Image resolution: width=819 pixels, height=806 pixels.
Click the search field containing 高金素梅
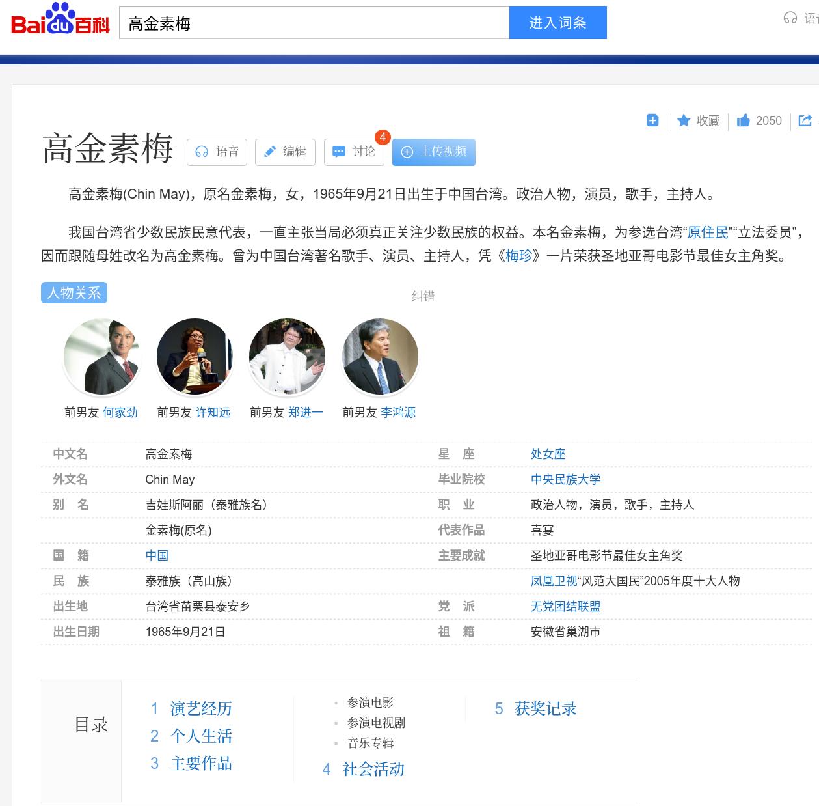(x=314, y=23)
